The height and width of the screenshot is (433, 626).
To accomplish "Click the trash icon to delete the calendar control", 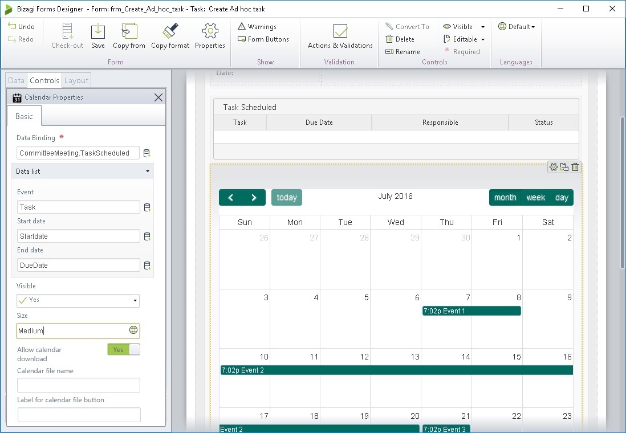I will coord(575,167).
